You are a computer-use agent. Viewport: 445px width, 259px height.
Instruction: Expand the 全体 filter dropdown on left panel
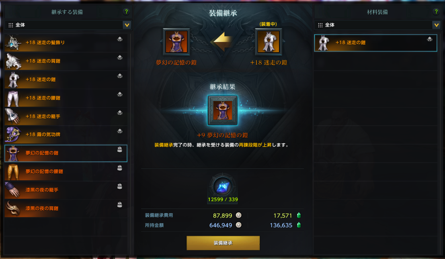pyautogui.click(x=127, y=25)
